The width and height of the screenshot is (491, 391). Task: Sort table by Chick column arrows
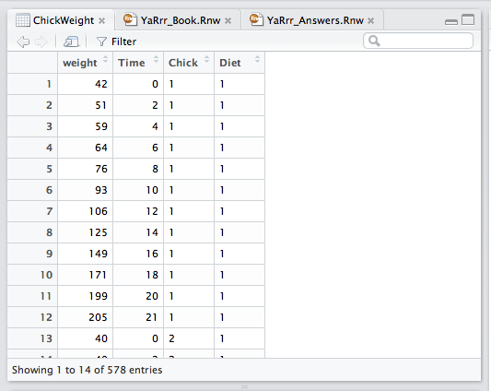206,59
